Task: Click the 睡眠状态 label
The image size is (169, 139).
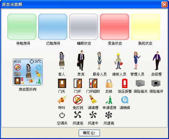Action: pyautogui.click(x=84, y=43)
